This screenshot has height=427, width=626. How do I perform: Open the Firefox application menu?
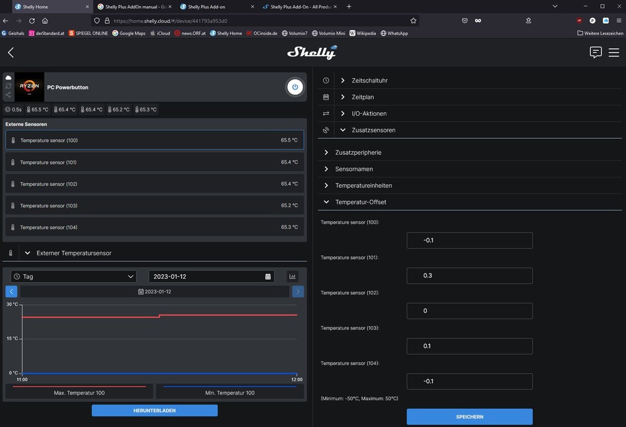pos(619,21)
